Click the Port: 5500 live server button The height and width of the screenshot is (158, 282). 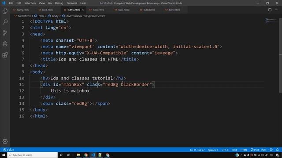[259, 150]
